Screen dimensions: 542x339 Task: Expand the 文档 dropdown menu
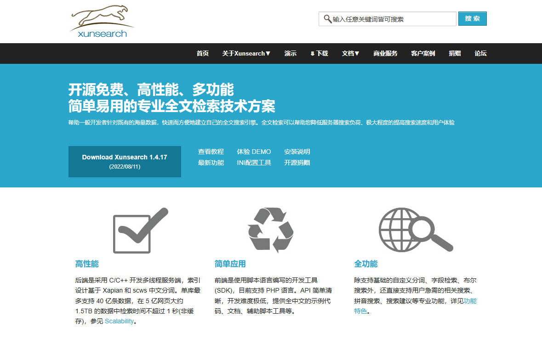[350, 53]
